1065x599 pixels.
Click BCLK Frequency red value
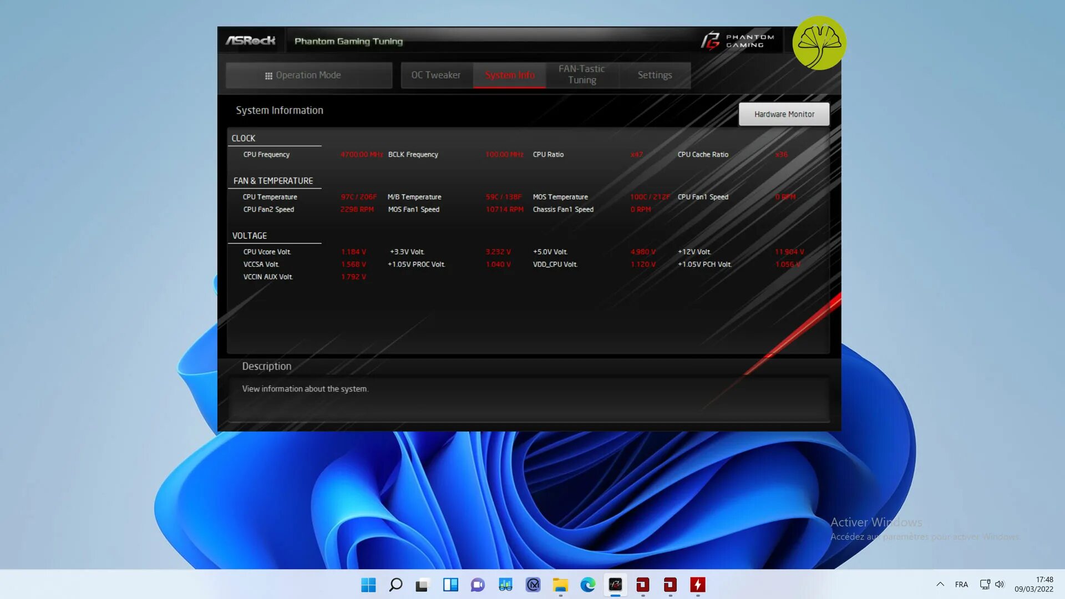(x=503, y=154)
